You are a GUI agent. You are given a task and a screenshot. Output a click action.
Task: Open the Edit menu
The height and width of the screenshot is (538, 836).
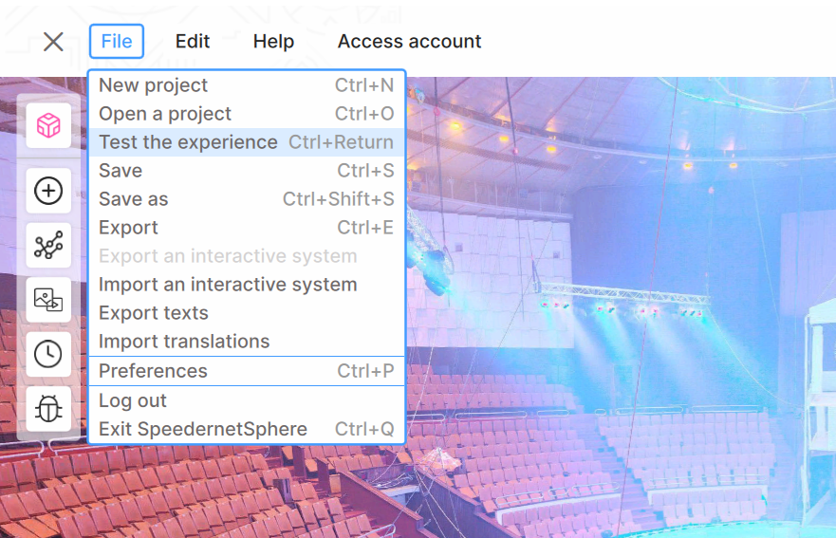193,42
